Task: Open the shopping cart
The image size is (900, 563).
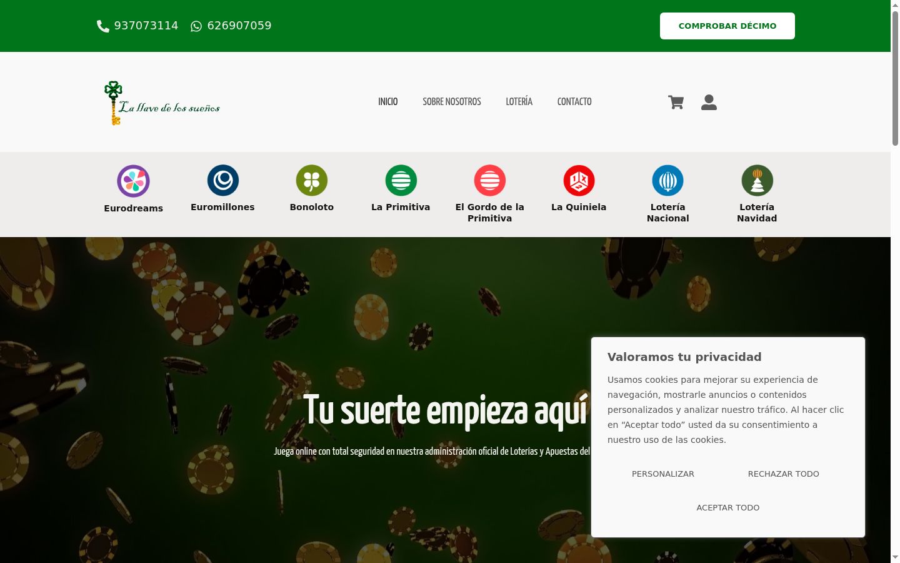Action: (676, 102)
